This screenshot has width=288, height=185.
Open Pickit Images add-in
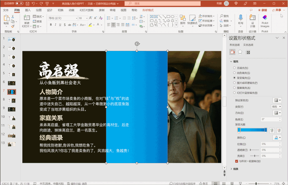[x=265, y=21]
